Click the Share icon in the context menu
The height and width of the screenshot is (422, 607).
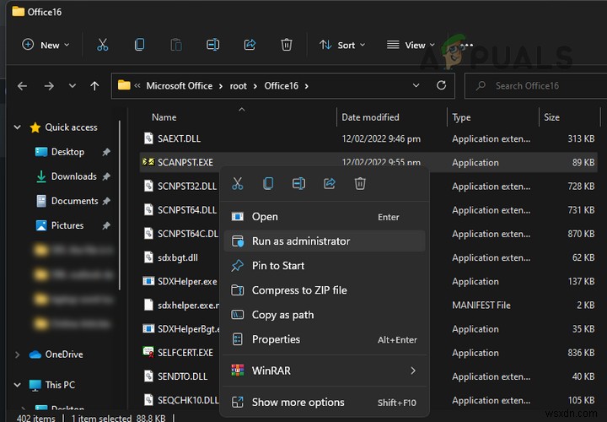[330, 183]
